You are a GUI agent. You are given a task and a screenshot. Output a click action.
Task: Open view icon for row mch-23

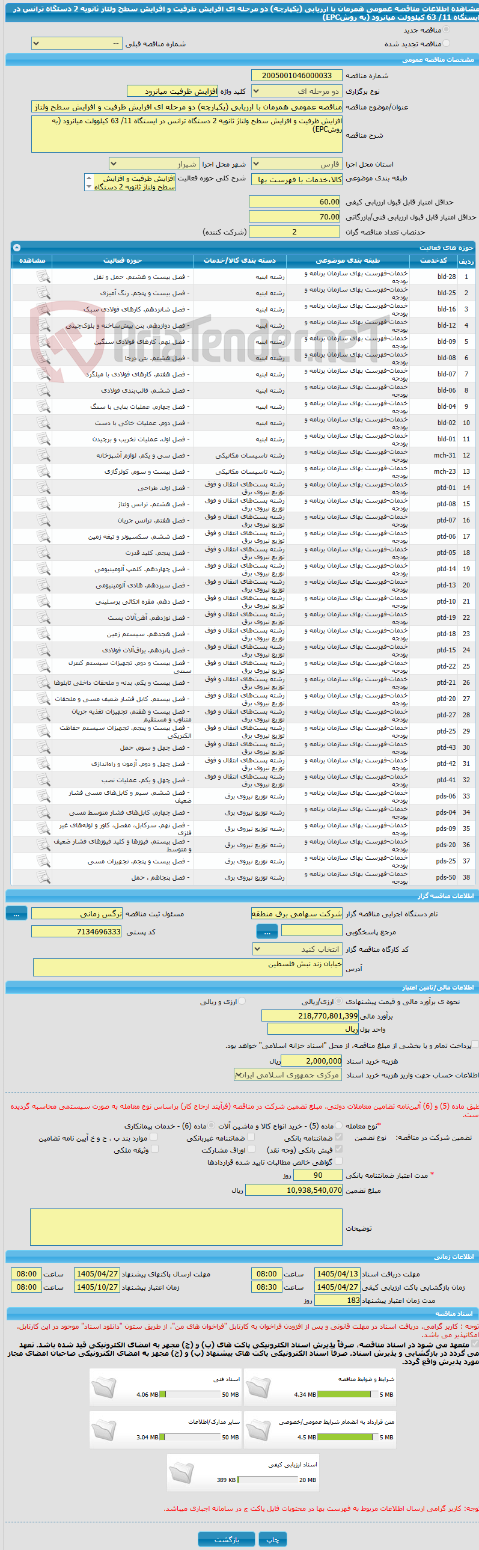(x=43, y=471)
